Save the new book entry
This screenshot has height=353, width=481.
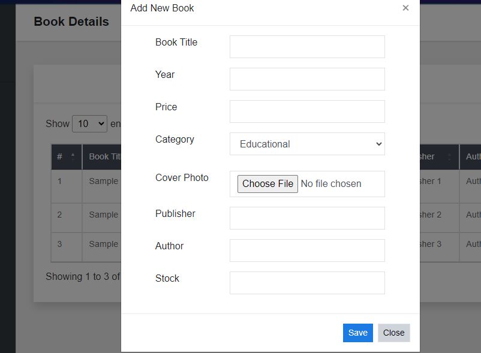pyautogui.click(x=357, y=333)
